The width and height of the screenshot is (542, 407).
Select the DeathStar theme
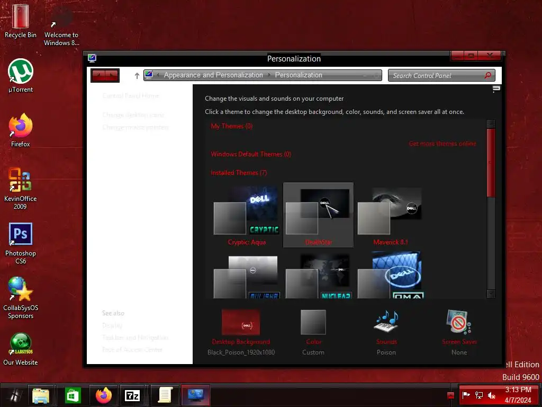[x=318, y=215]
